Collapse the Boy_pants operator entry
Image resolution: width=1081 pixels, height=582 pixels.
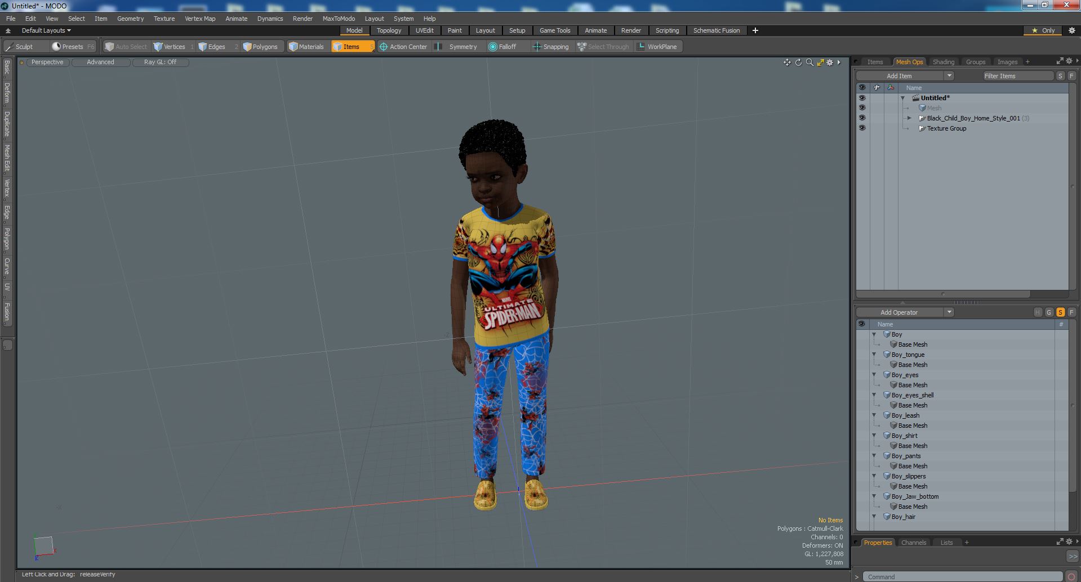pyautogui.click(x=874, y=456)
